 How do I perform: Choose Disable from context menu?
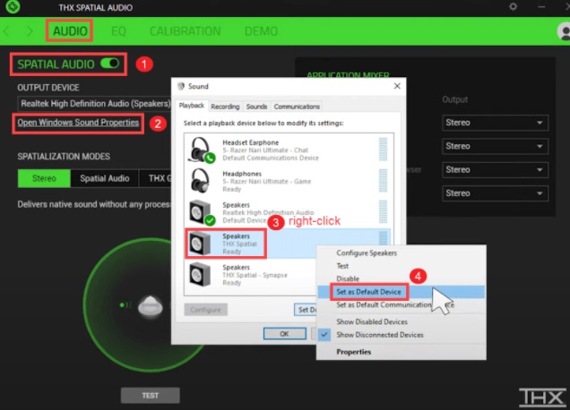(348, 278)
